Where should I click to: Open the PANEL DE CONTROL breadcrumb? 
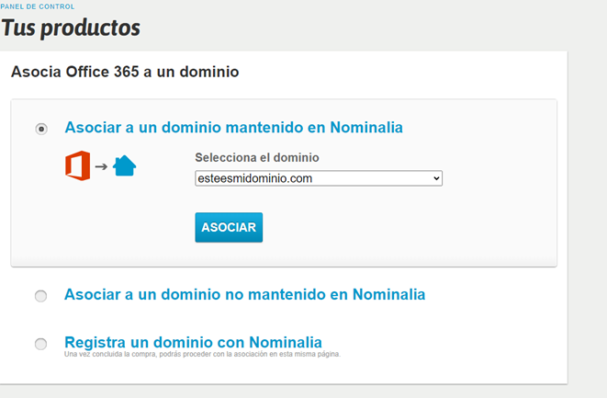[37, 6]
